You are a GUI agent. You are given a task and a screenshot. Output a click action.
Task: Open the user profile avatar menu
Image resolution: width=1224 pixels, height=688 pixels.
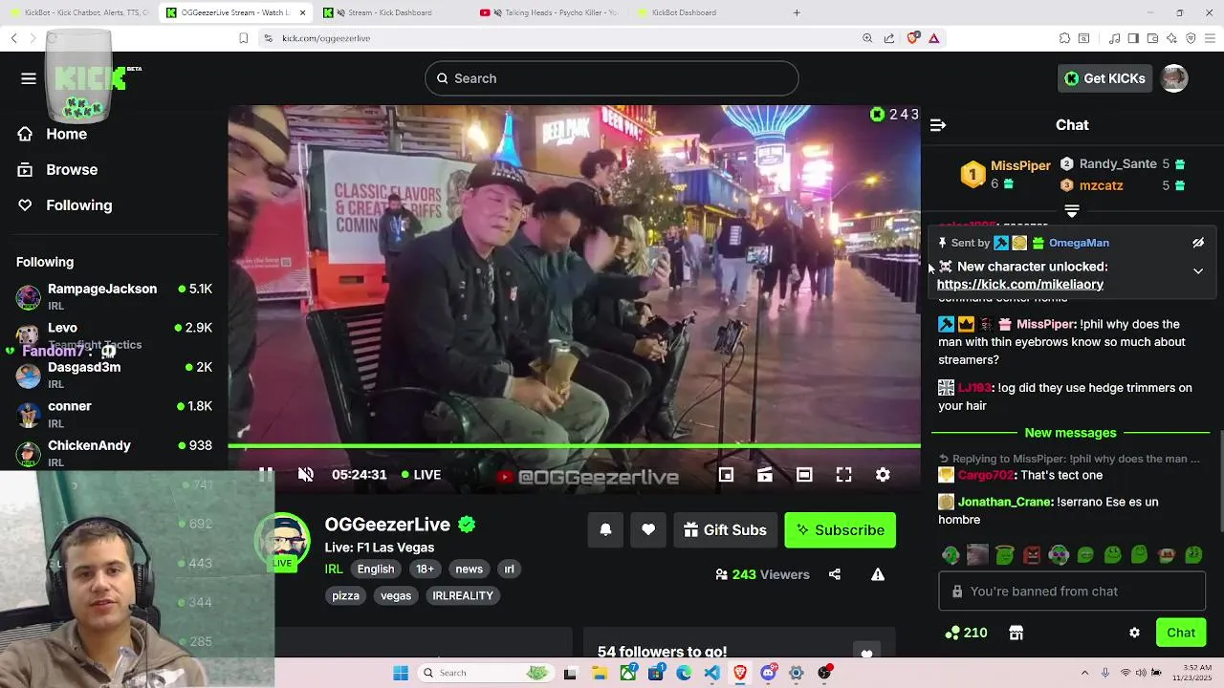(1174, 78)
